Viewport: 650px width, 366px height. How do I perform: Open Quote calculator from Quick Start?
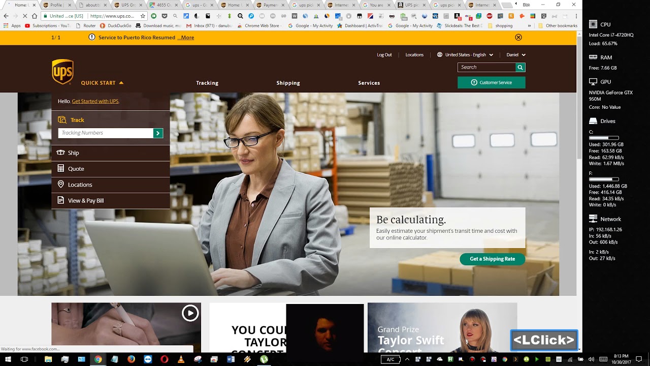(x=110, y=169)
